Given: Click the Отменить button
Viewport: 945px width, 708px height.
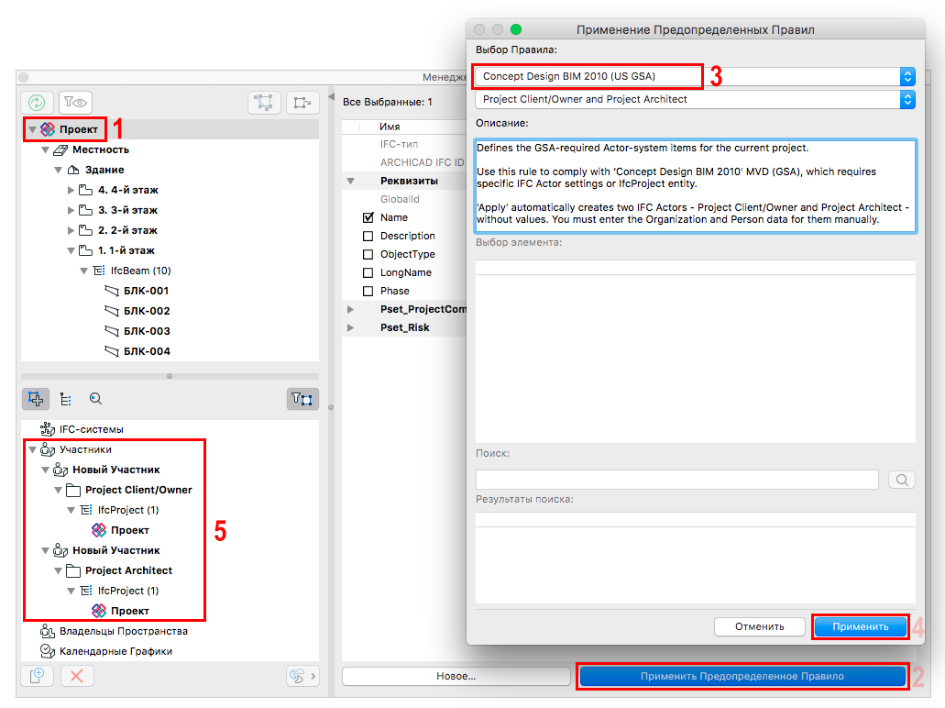Looking at the screenshot, I should tap(759, 626).
